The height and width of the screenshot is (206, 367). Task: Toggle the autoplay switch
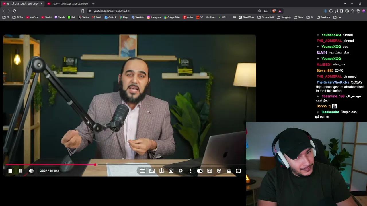[x=200, y=171]
